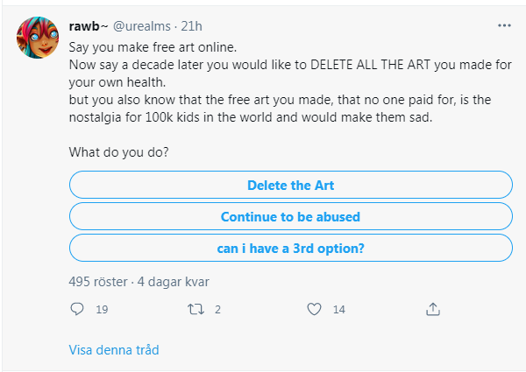Viewport: 526px width, 372px height.
Task: Open the 21h timestamp permalink
Action: coord(191,26)
